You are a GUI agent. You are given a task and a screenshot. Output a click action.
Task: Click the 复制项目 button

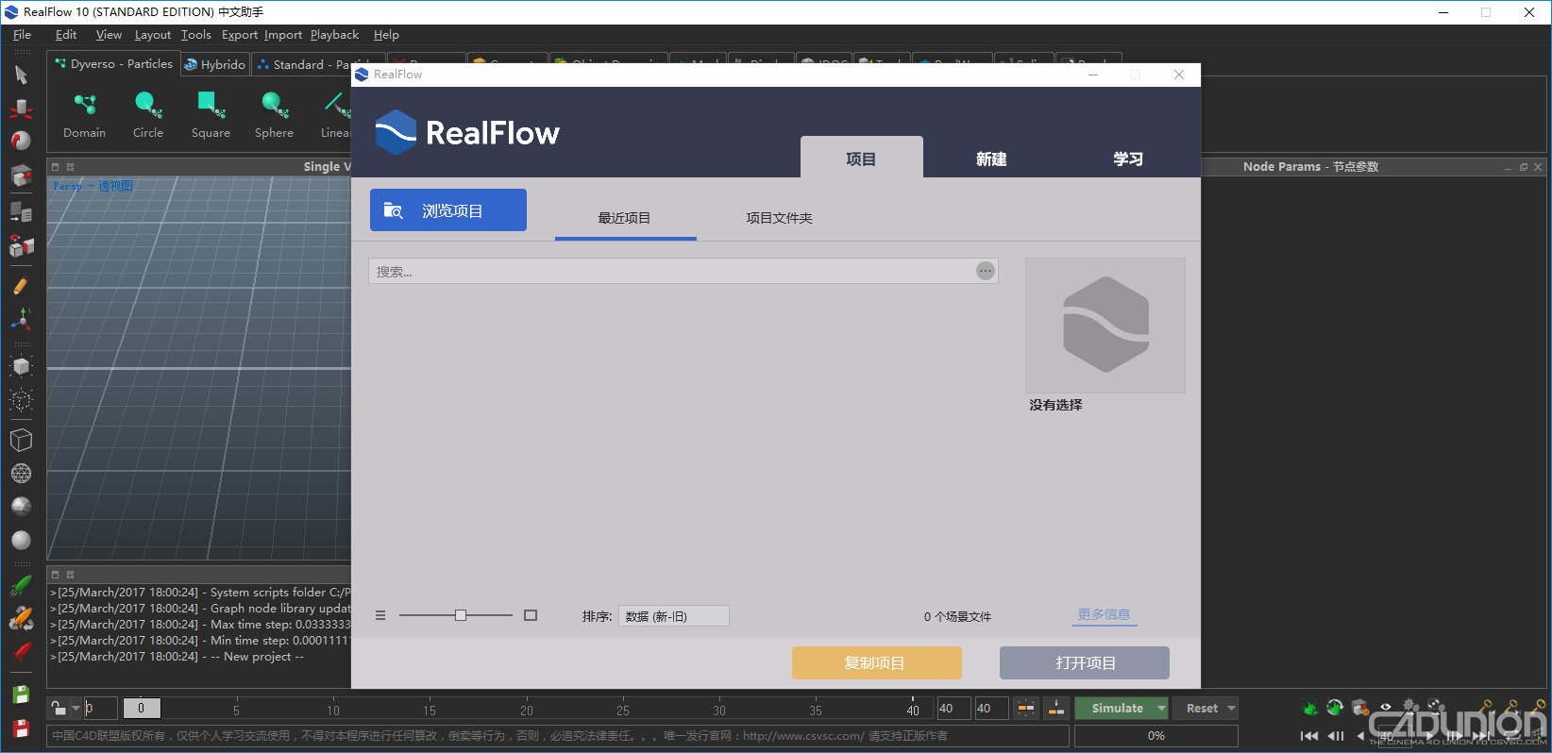click(877, 662)
